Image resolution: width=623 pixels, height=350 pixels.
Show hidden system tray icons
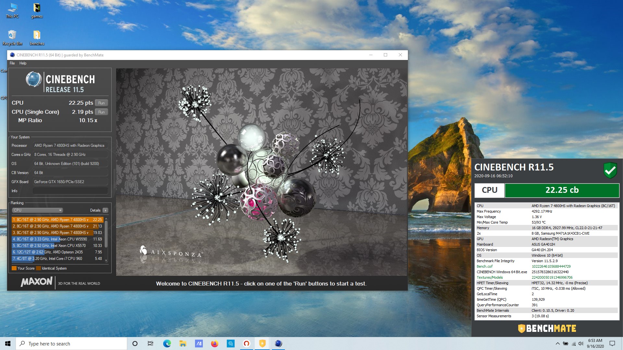click(557, 344)
